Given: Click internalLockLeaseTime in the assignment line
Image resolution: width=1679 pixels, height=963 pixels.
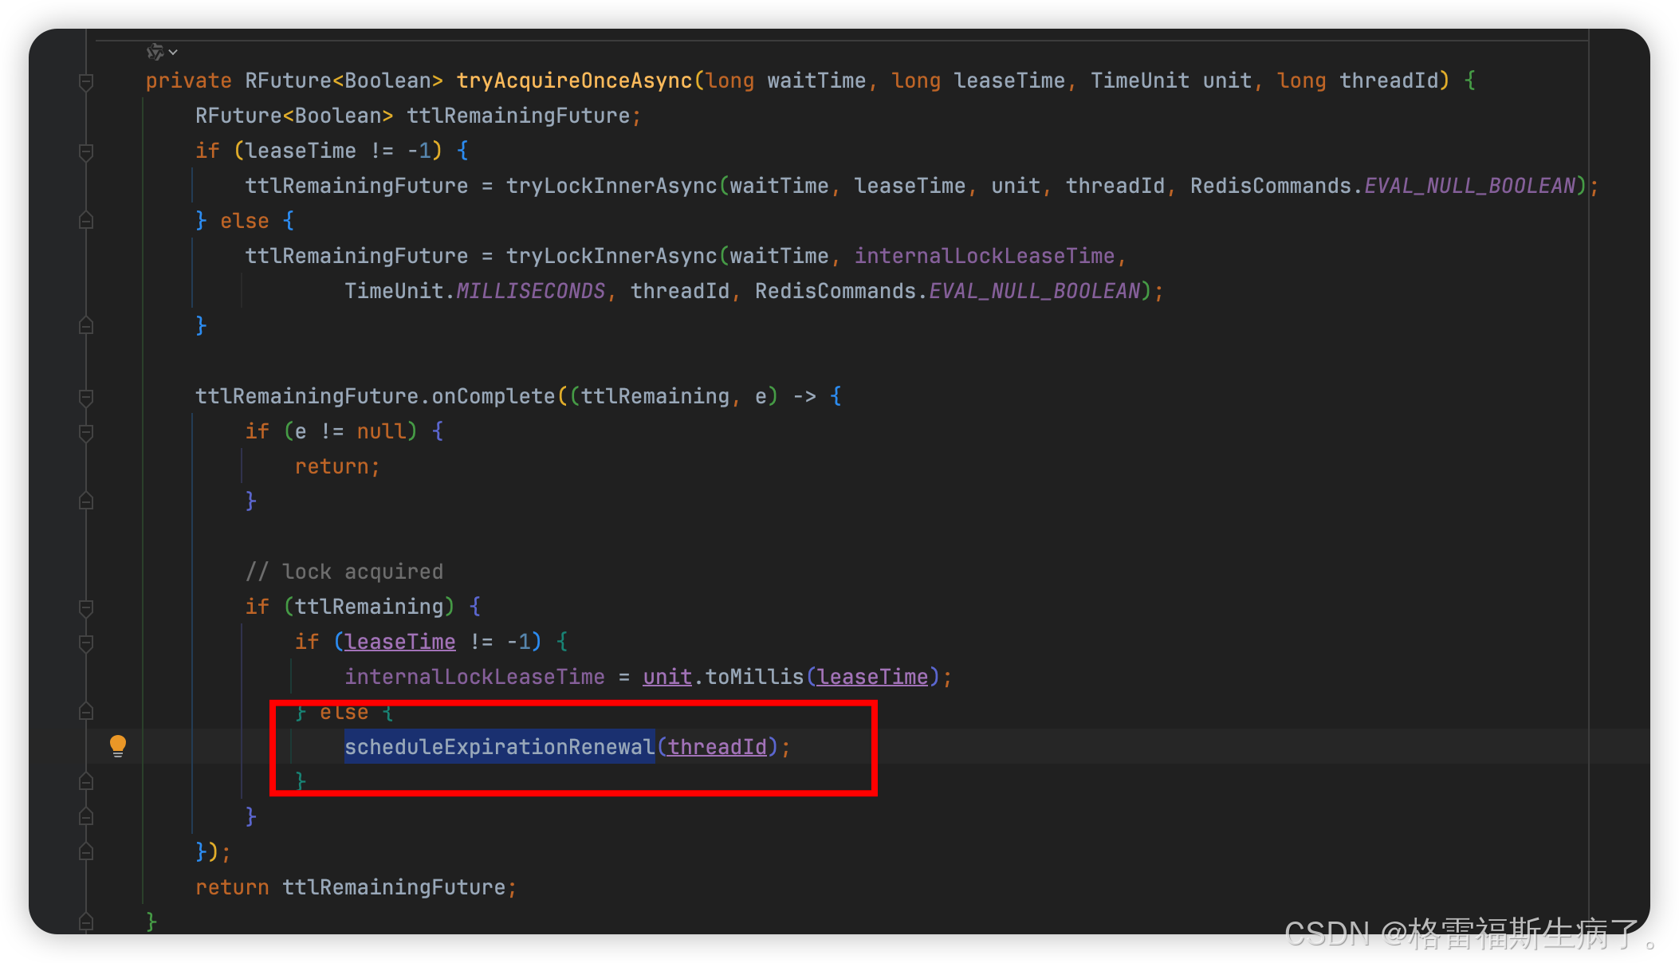Looking at the screenshot, I should 474,677.
